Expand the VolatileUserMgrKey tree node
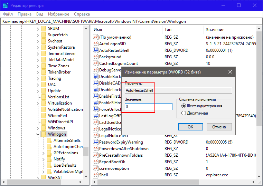Image resolution: width=263 pixels, height=186 pixels. tap(44, 172)
